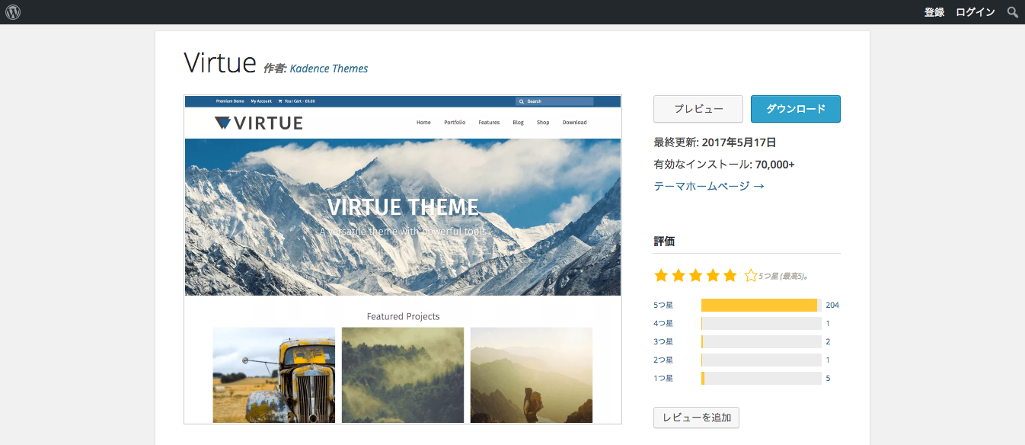Click the fifth gold rating star
The width and height of the screenshot is (1025, 445).
tap(730, 275)
